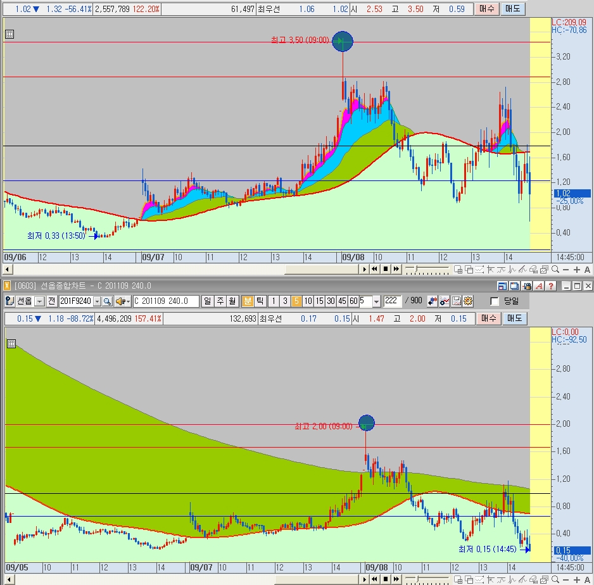
Task: Expand the 201F9240 code dropdown
Action: point(97,301)
